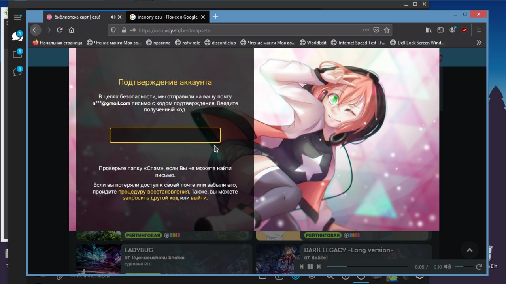Open Dell Lock Screen Wind... bookmark
Screen dimensions: 506x284
[x=417, y=43]
